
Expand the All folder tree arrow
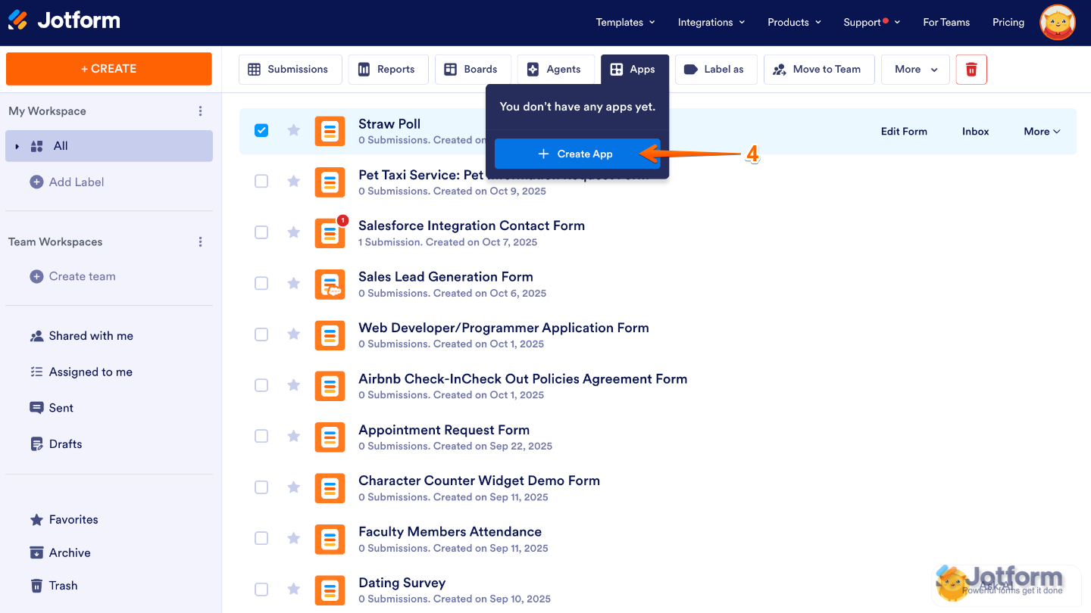pos(17,147)
